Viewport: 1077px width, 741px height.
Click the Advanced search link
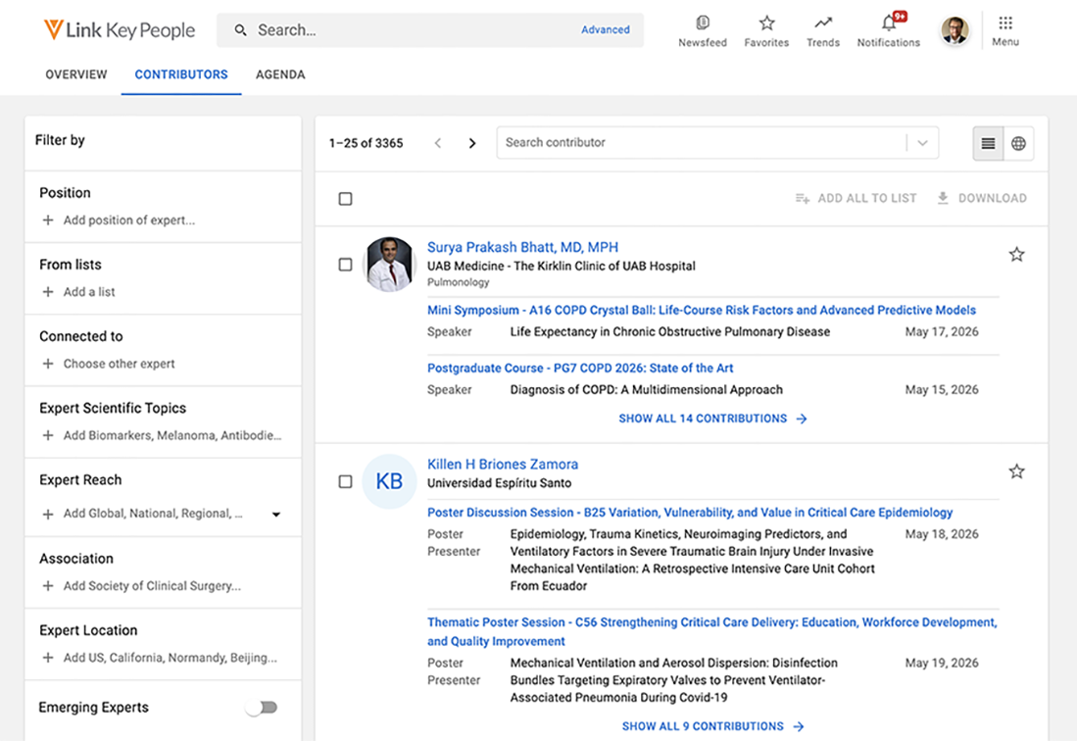tap(605, 29)
